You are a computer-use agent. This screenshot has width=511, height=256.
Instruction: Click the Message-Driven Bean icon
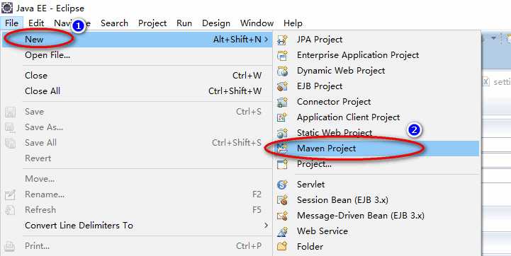click(x=282, y=216)
